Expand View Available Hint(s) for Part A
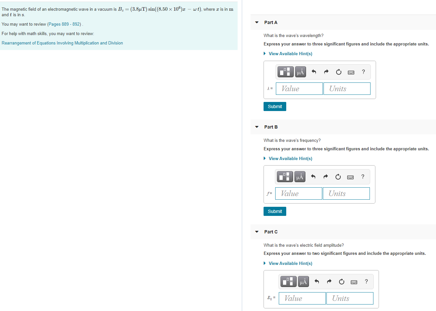The width and height of the screenshot is (436, 311). [x=288, y=54]
